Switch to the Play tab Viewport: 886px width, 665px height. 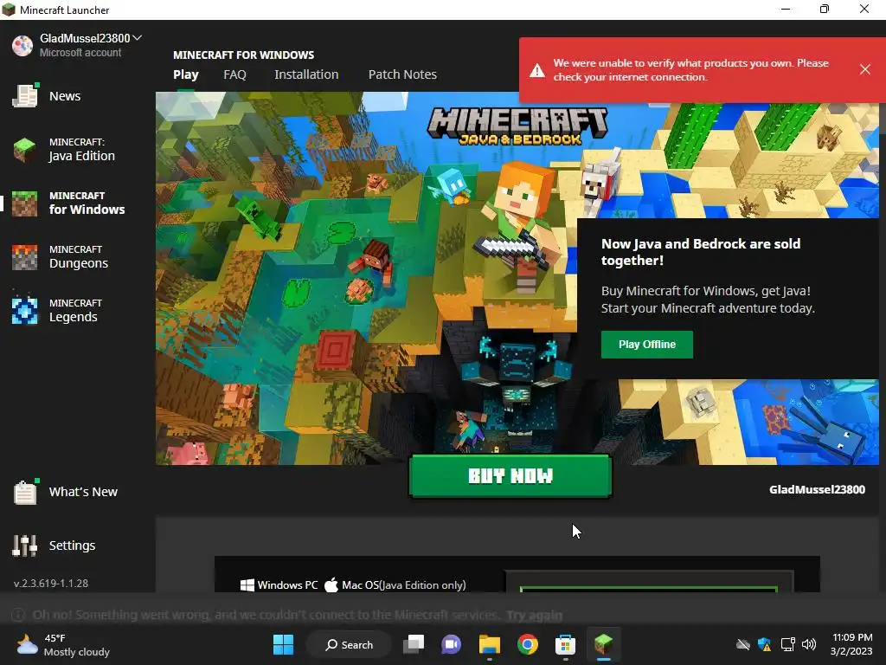coord(186,74)
